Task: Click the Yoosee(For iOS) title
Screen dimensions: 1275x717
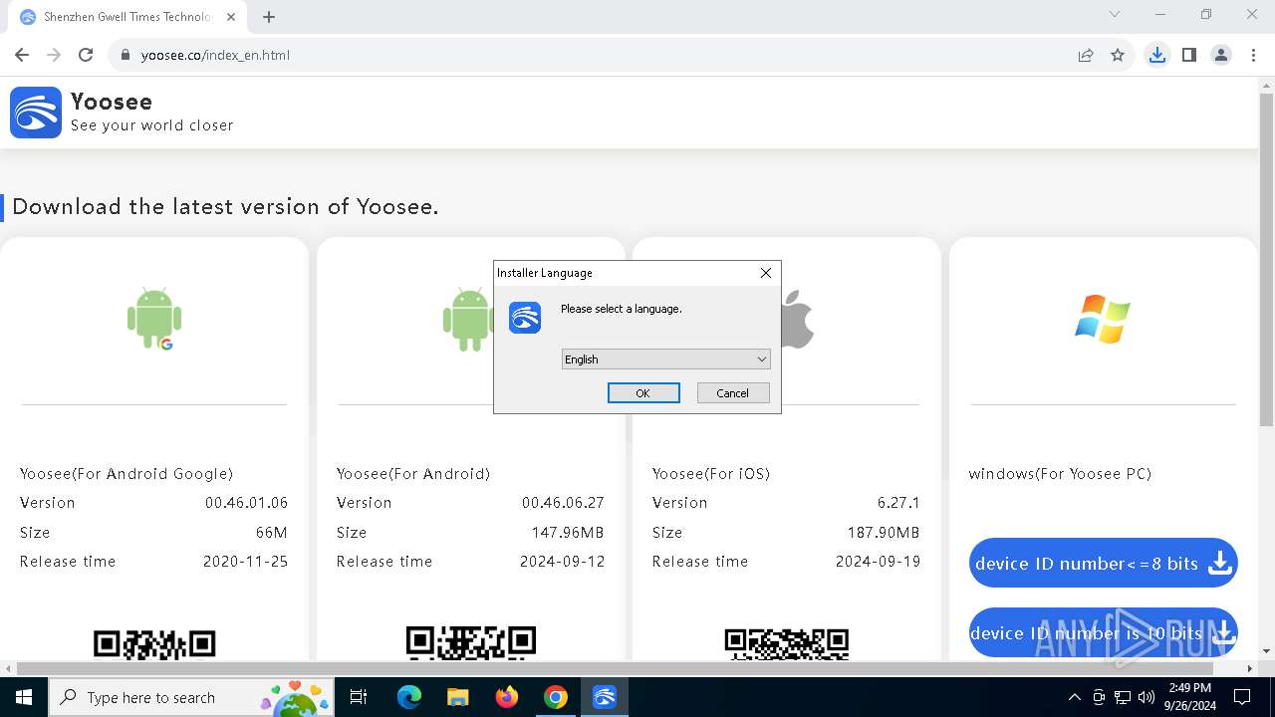Action: (x=711, y=474)
